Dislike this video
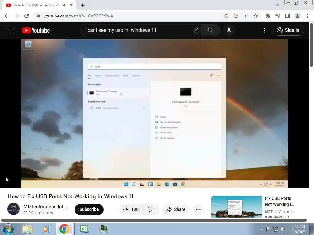314x235 pixels. click(x=151, y=209)
